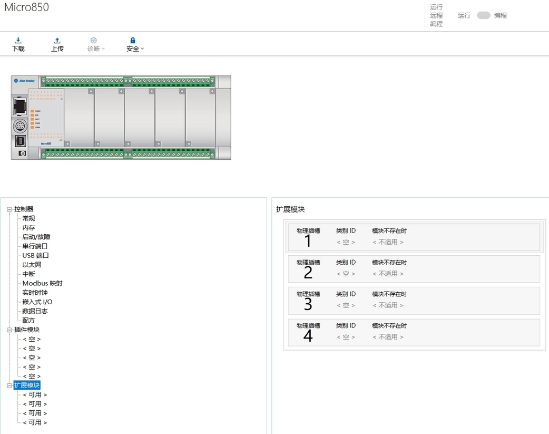Select 内存 in the controller tree
This screenshot has width=549, height=434.
pyautogui.click(x=28, y=228)
